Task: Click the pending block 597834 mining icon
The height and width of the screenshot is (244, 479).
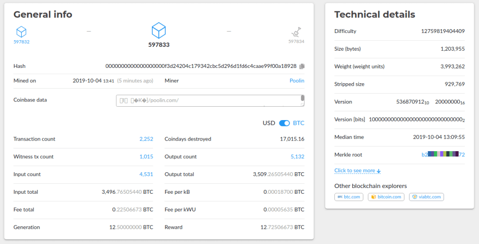Action: pyautogui.click(x=296, y=32)
